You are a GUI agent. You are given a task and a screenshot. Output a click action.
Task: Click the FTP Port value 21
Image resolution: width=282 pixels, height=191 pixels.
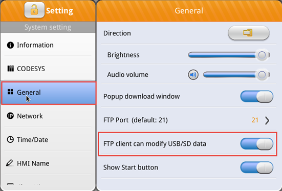[x=255, y=120]
